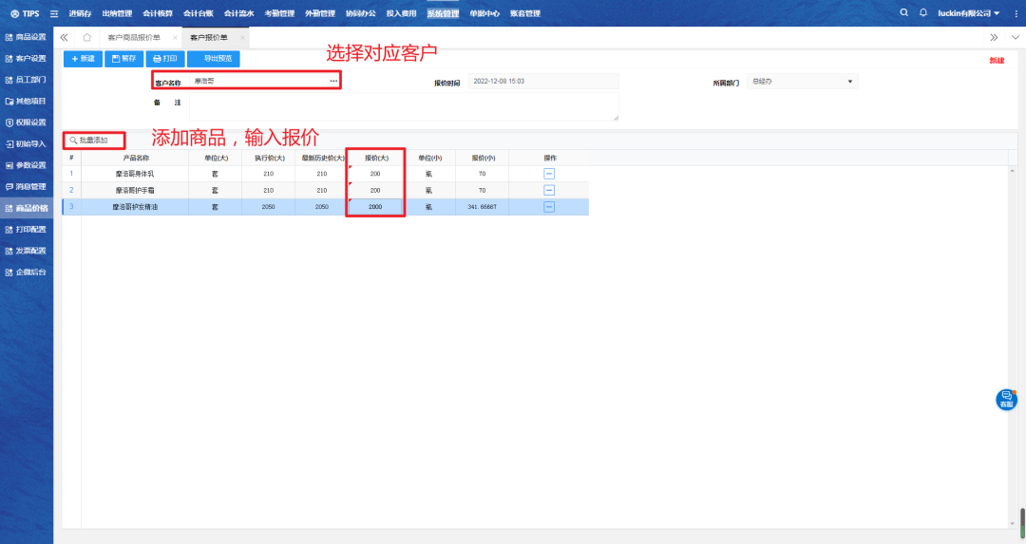Screen dimensions: 1026x544
Task: Click ellipsis to pick 客户名称 customer
Action: coord(333,82)
